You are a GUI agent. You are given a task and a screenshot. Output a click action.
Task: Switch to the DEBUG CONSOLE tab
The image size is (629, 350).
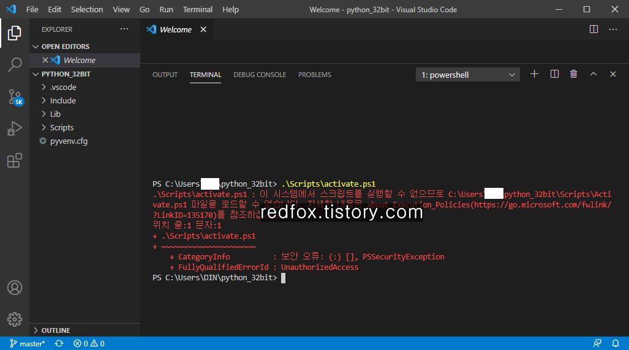[260, 75]
